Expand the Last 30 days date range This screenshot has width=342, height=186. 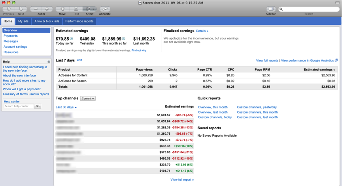pos(66,107)
